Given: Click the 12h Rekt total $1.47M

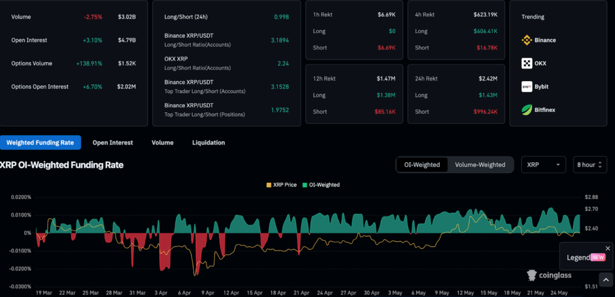Looking at the screenshot, I should pos(386,79).
